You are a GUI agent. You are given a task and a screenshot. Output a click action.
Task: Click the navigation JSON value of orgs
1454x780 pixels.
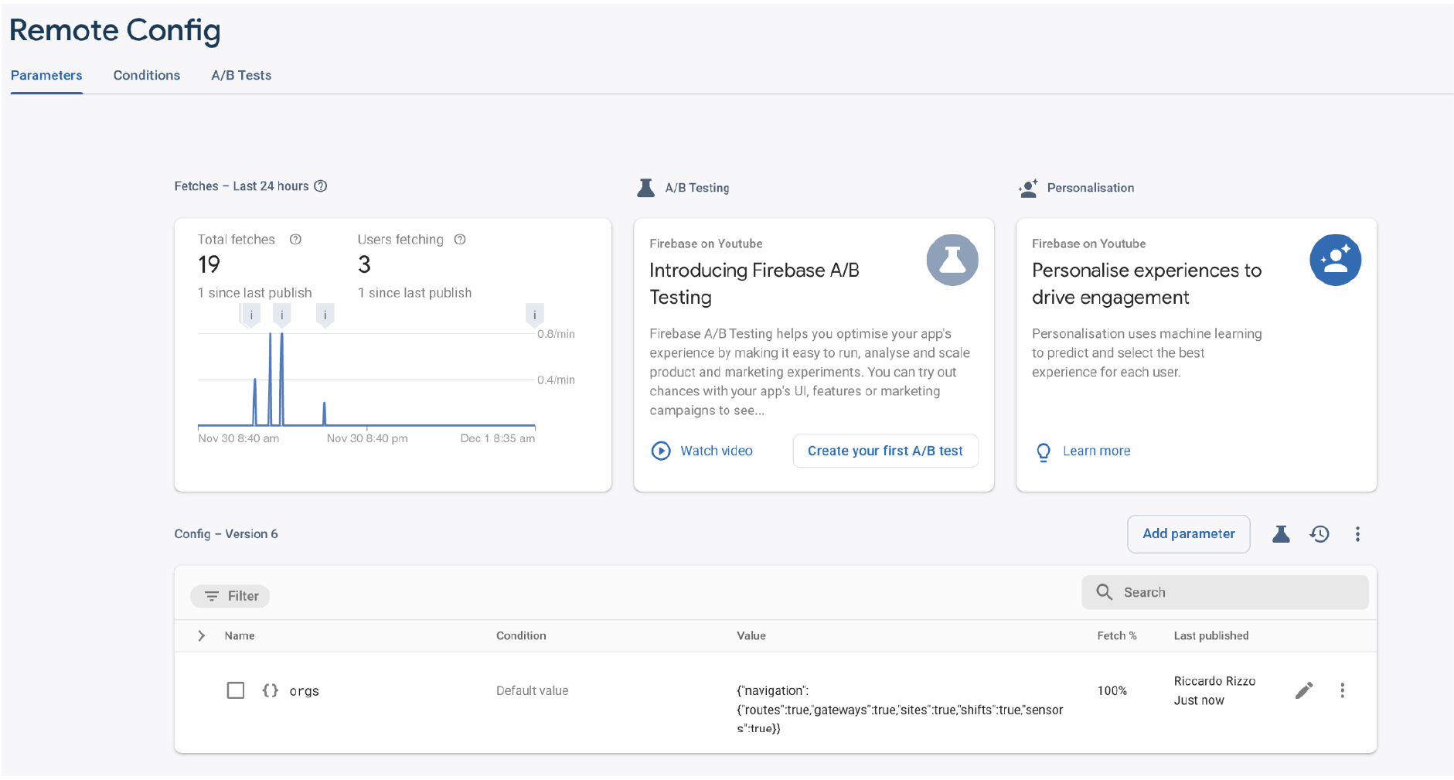click(900, 710)
